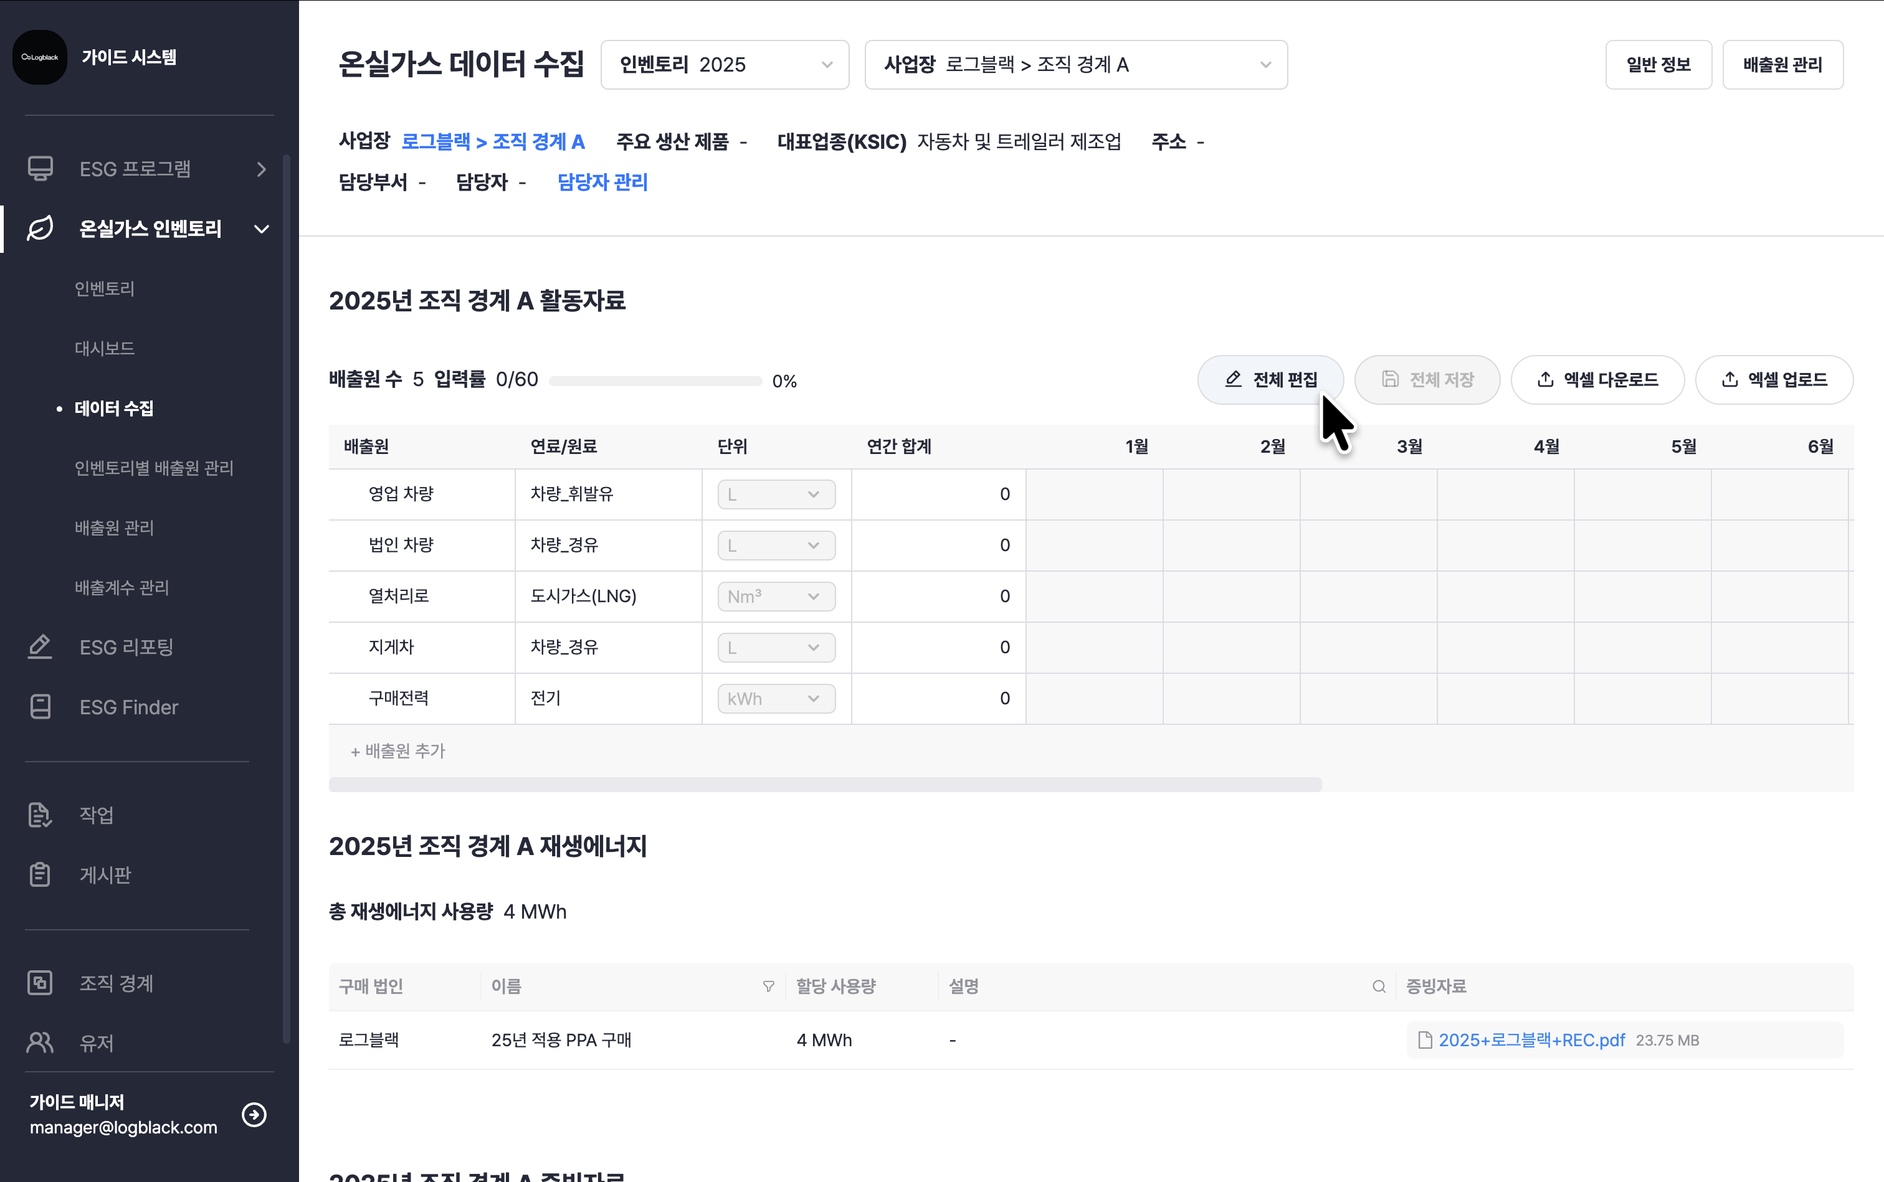Click the filter icon in 이름 column

click(x=768, y=986)
